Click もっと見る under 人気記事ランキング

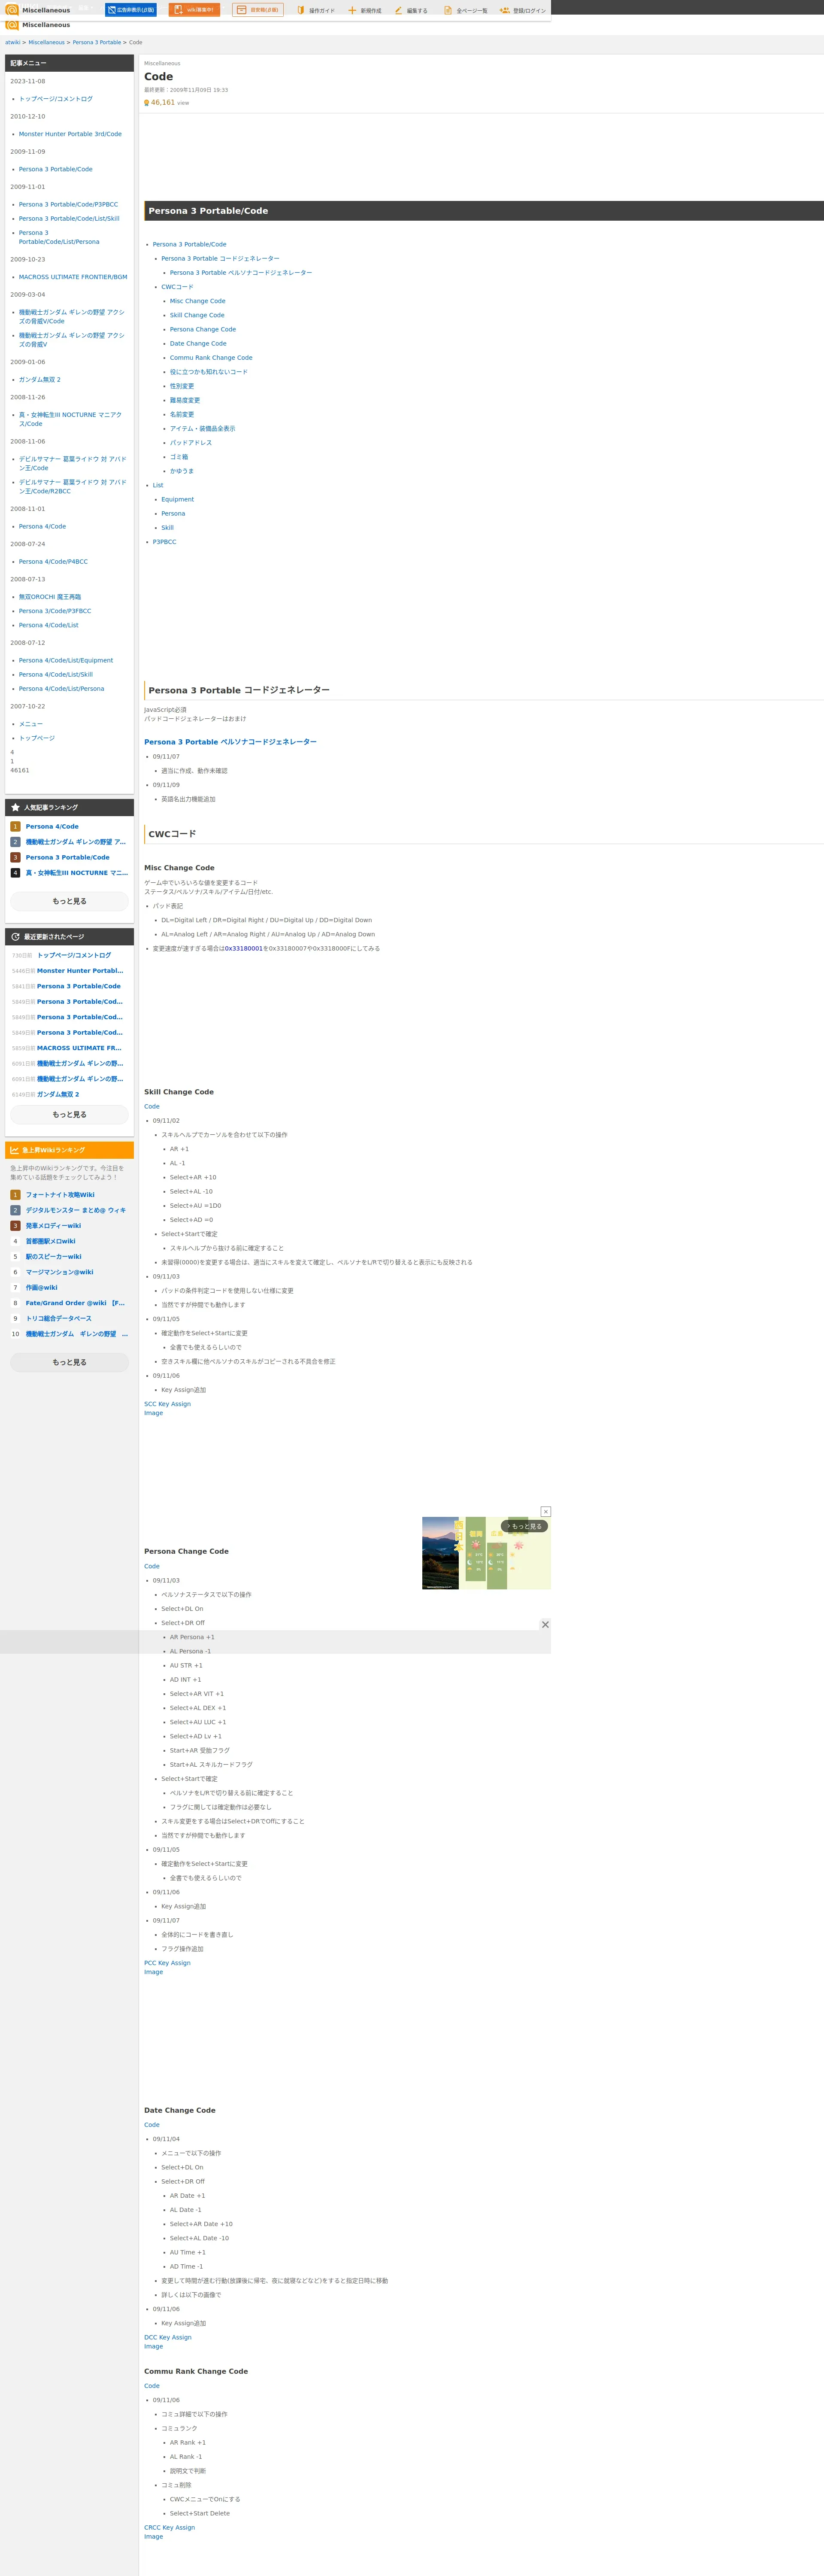tap(69, 901)
